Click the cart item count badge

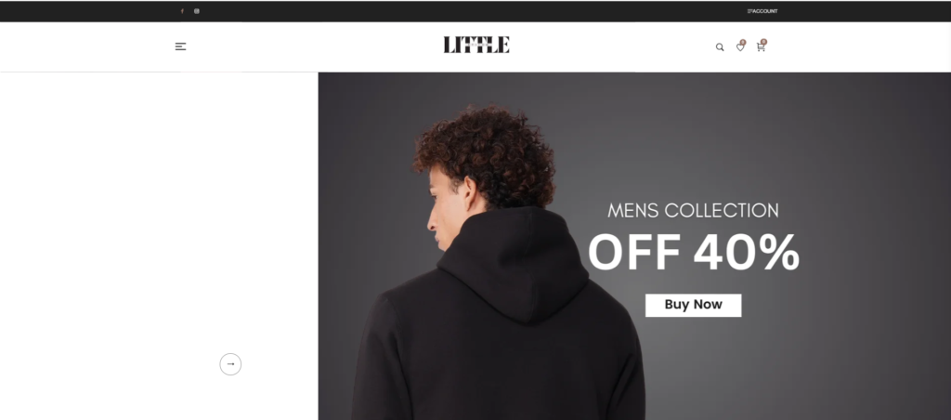pyautogui.click(x=763, y=42)
